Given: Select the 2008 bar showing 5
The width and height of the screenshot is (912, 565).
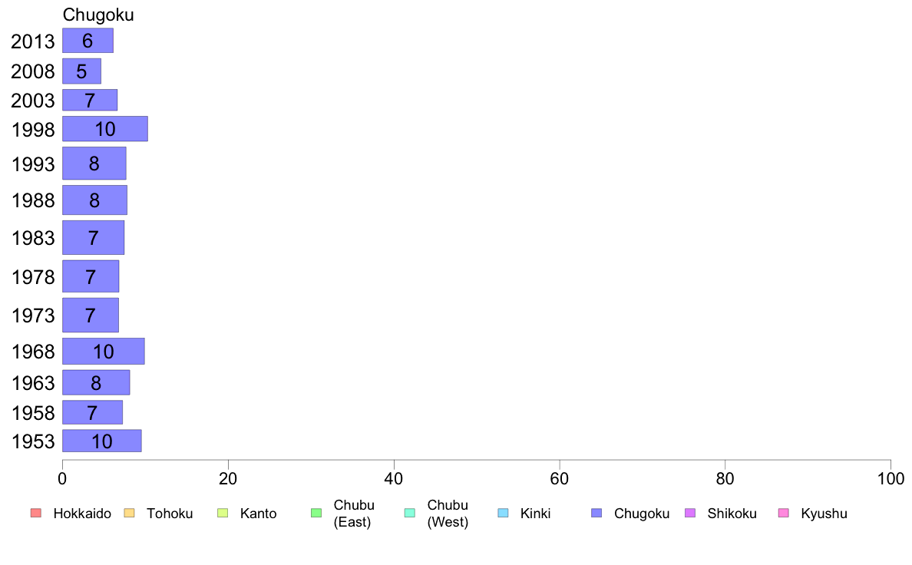Looking at the screenshot, I should [x=81, y=71].
